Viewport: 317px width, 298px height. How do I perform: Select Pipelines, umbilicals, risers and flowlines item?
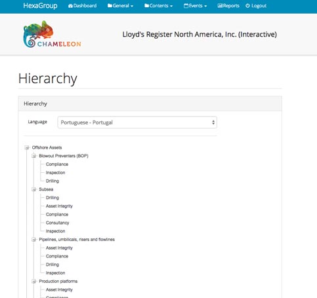click(77, 240)
